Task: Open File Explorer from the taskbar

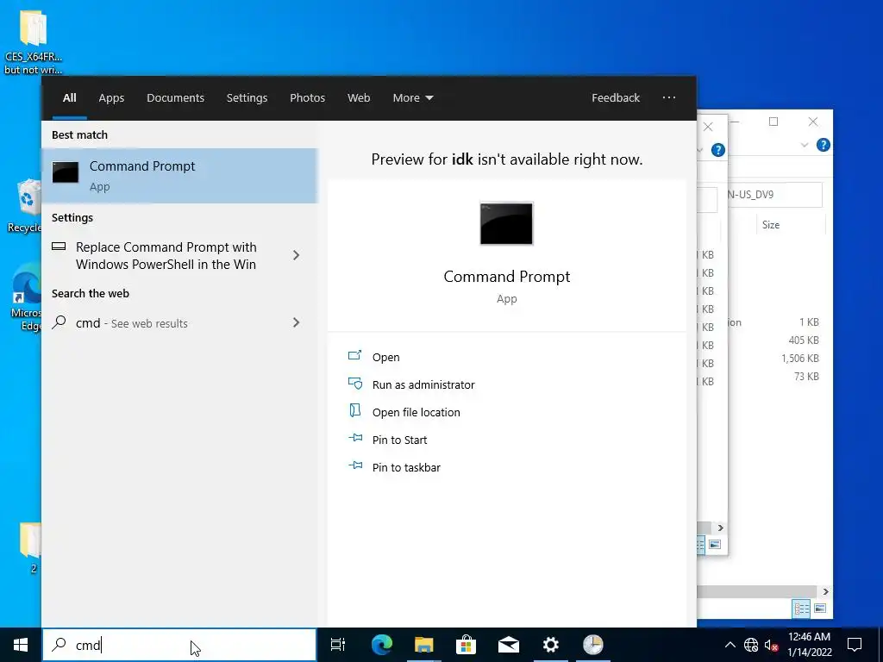Action: click(x=423, y=645)
